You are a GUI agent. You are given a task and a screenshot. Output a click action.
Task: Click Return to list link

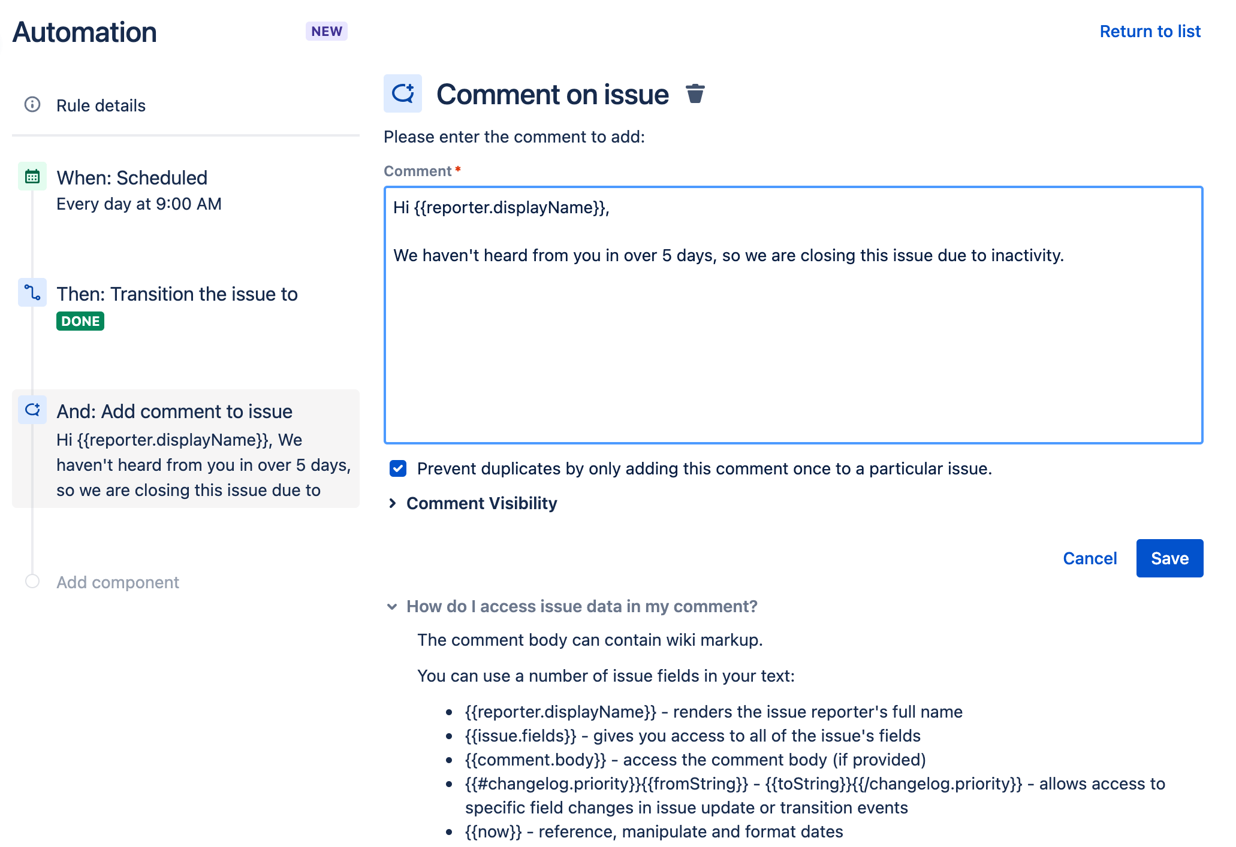pos(1150,31)
